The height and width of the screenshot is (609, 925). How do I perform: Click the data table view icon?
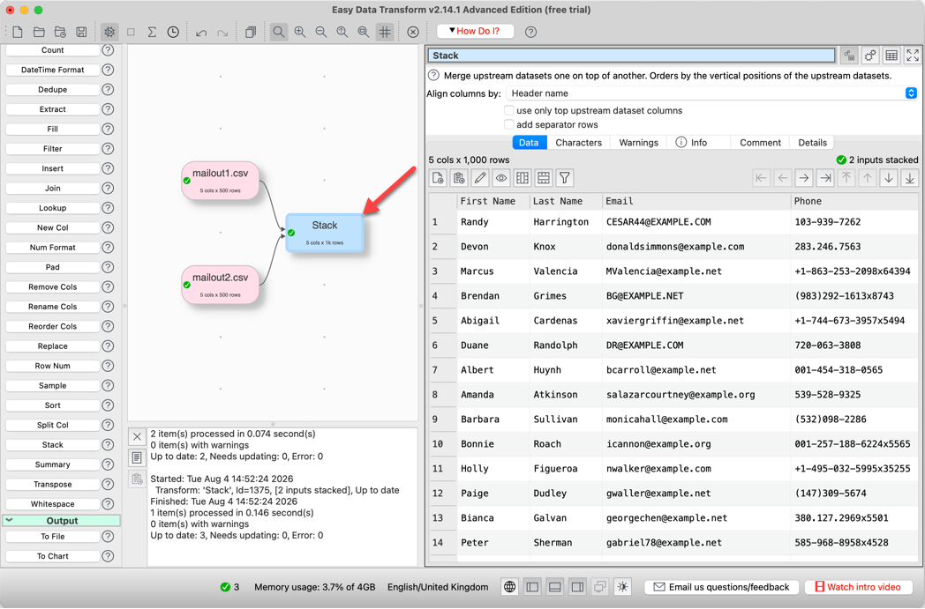pyautogui.click(x=891, y=56)
